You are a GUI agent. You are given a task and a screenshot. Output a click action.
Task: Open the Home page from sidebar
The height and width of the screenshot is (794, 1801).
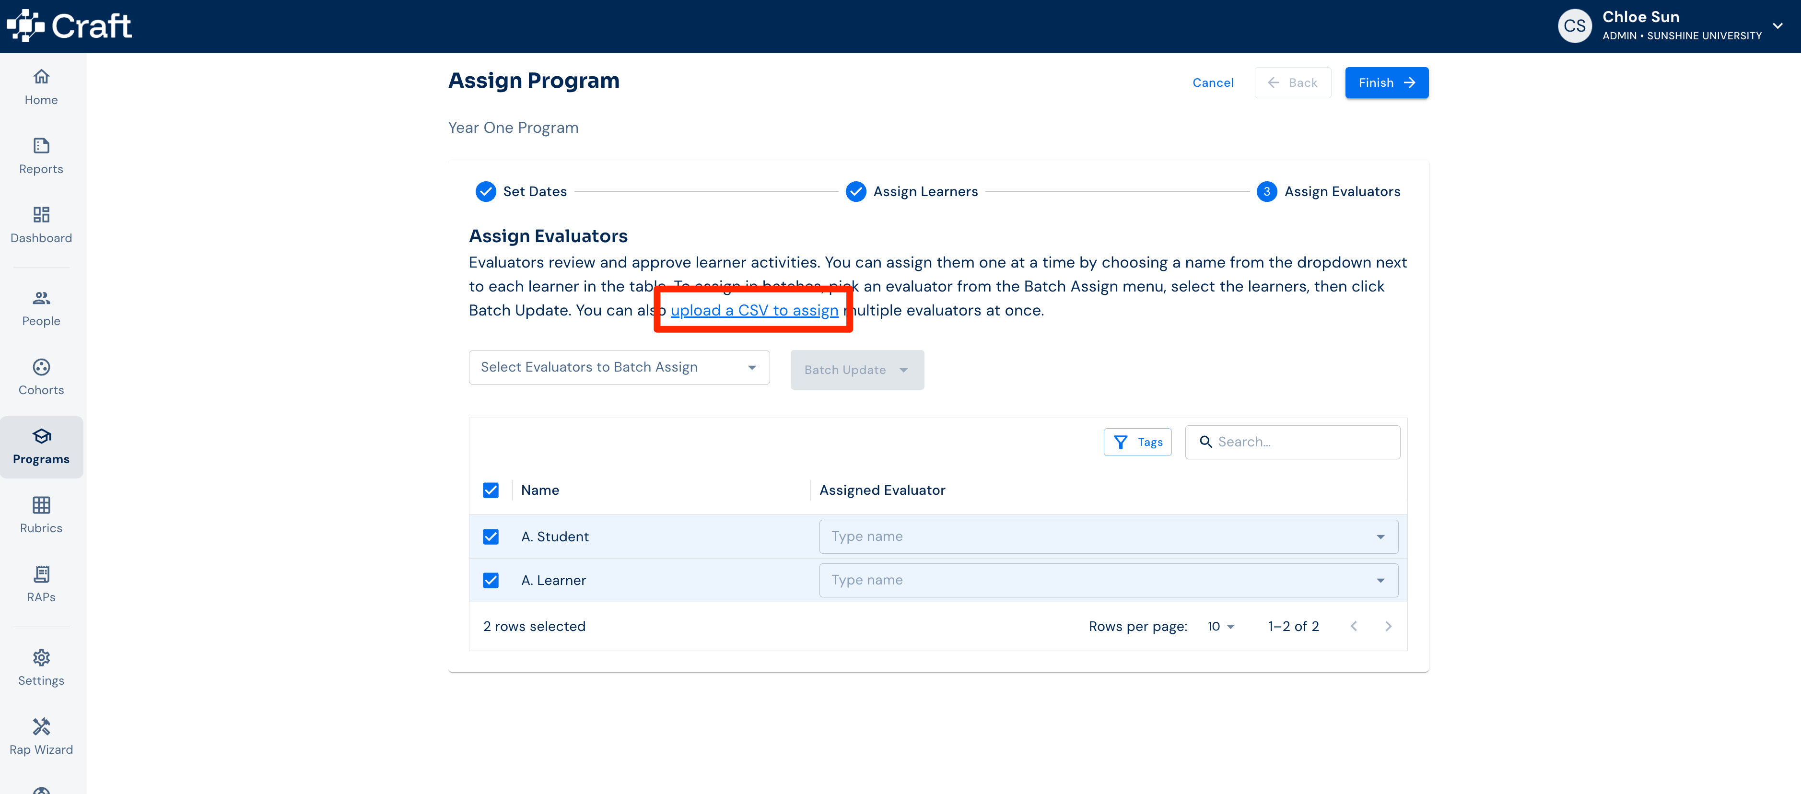coord(41,87)
